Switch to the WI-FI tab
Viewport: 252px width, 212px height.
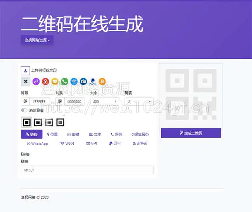[x=67, y=144]
